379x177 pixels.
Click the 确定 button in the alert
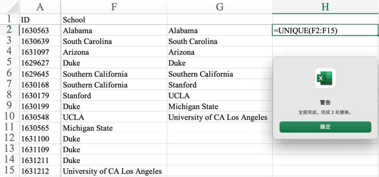click(325, 127)
